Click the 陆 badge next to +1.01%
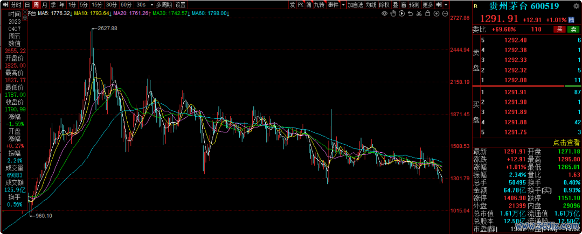 572,19
